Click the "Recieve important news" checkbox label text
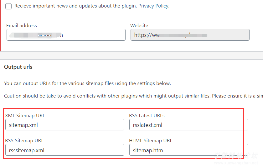The height and width of the screenshot is (166, 263). tap(76, 6)
